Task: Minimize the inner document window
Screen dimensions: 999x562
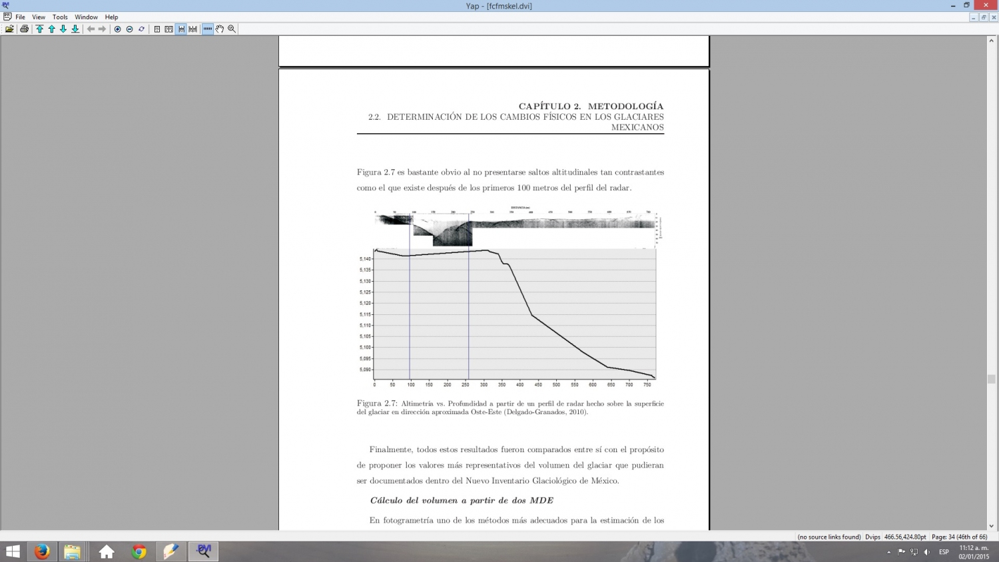Action: tap(973, 17)
